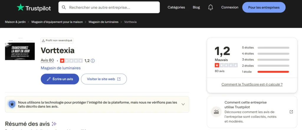This screenshot has width=302, height=130.
Task: Click the large 1,2 score
Action: 222,51
